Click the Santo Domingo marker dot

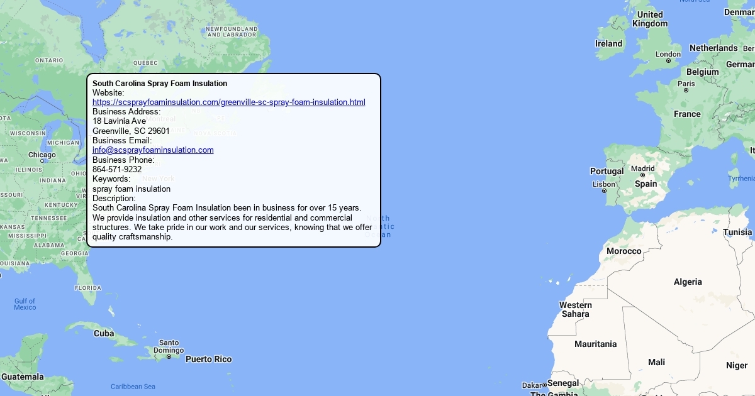pos(169,357)
